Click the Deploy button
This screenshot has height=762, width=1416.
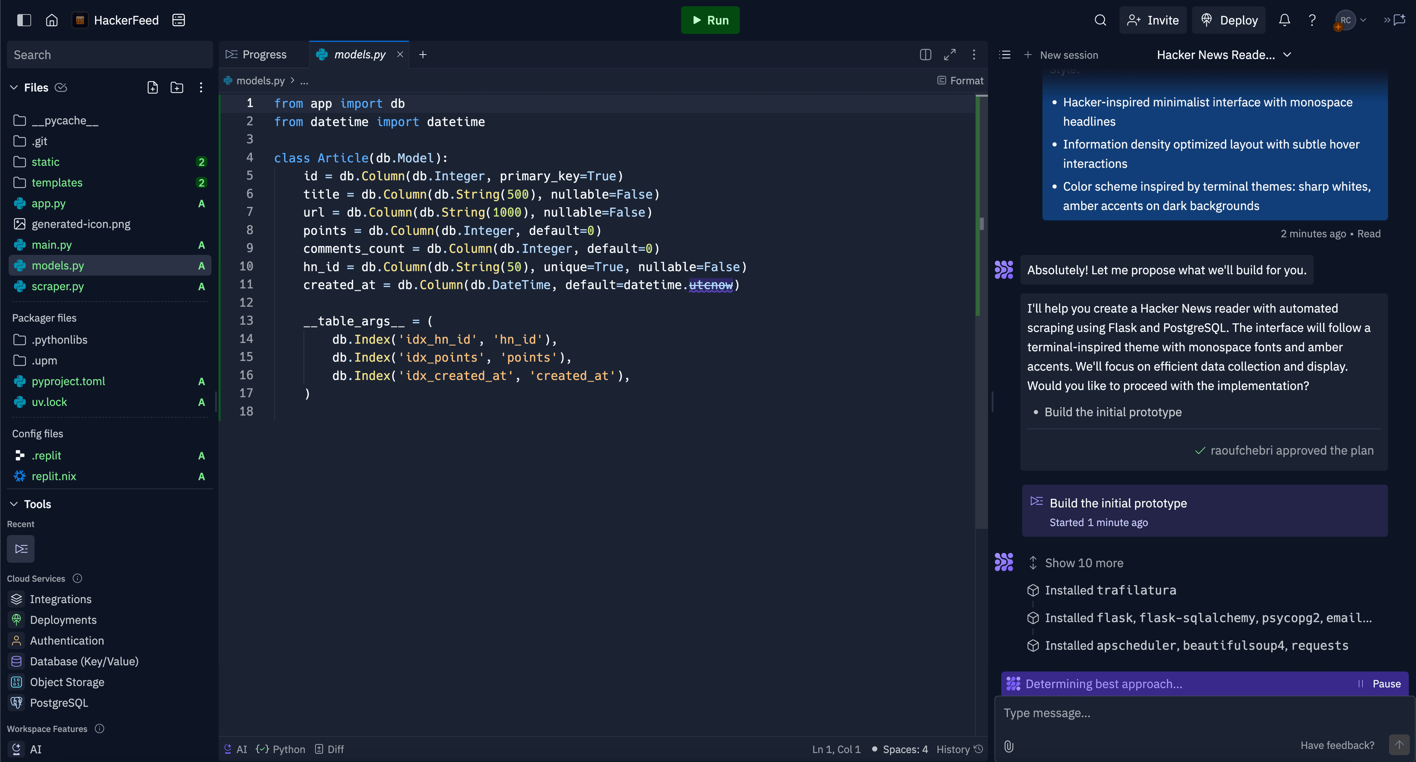pyautogui.click(x=1229, y=20)
